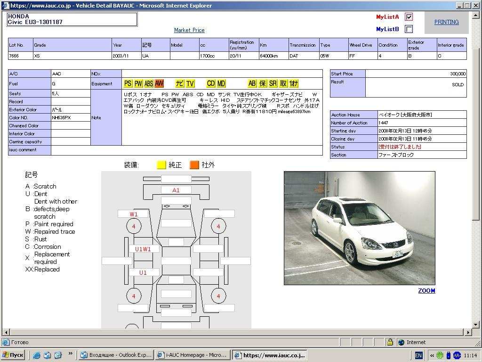The image size is (482, 362).
Task: Click the MD equipment badge
Action: click(221, 83)
